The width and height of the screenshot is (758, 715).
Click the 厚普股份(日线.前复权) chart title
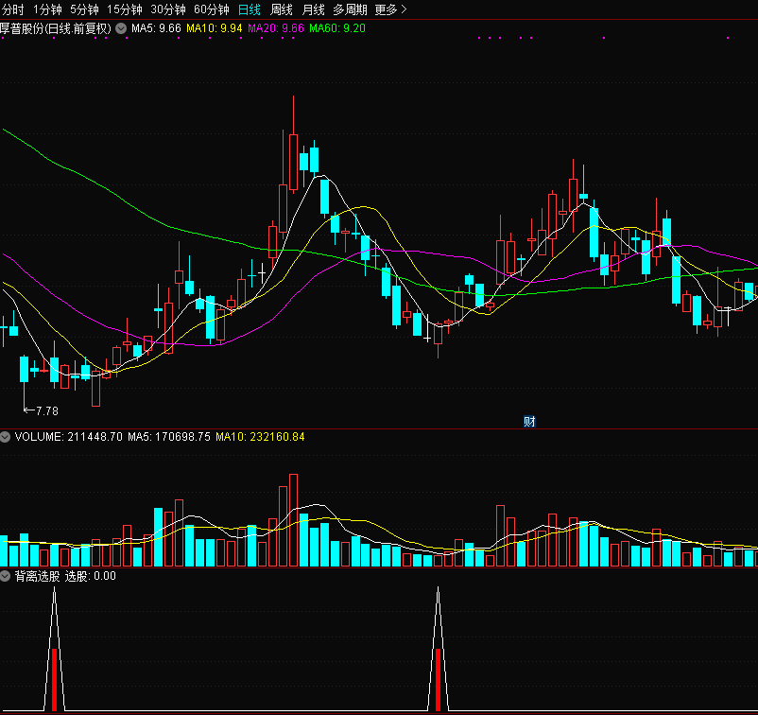[56, 28]
